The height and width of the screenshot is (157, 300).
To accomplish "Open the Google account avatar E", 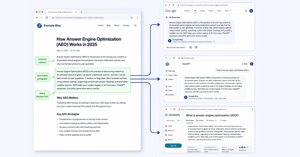I will pyautogui.click(x=251, y=11).
